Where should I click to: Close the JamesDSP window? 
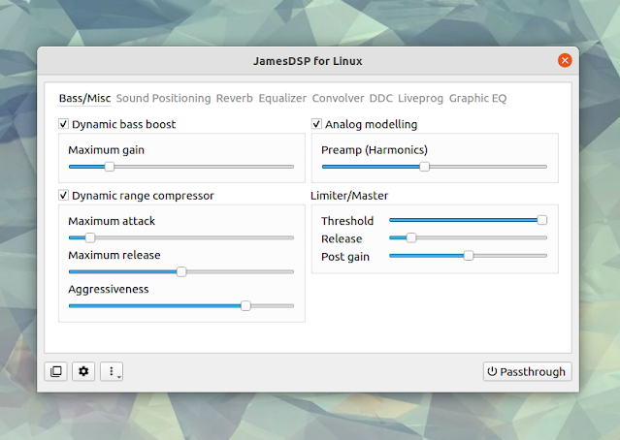coord(565,60)
